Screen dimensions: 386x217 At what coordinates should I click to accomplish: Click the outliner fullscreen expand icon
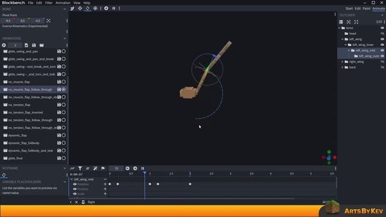coord(356,22)
